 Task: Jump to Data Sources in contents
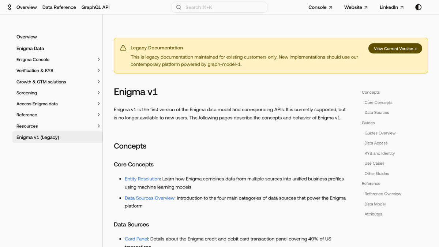(x=377, y=113)
